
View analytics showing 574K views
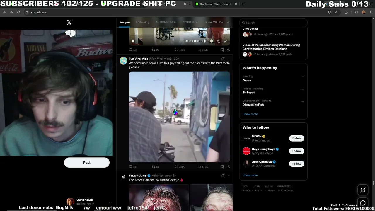(x=203, y=167)
